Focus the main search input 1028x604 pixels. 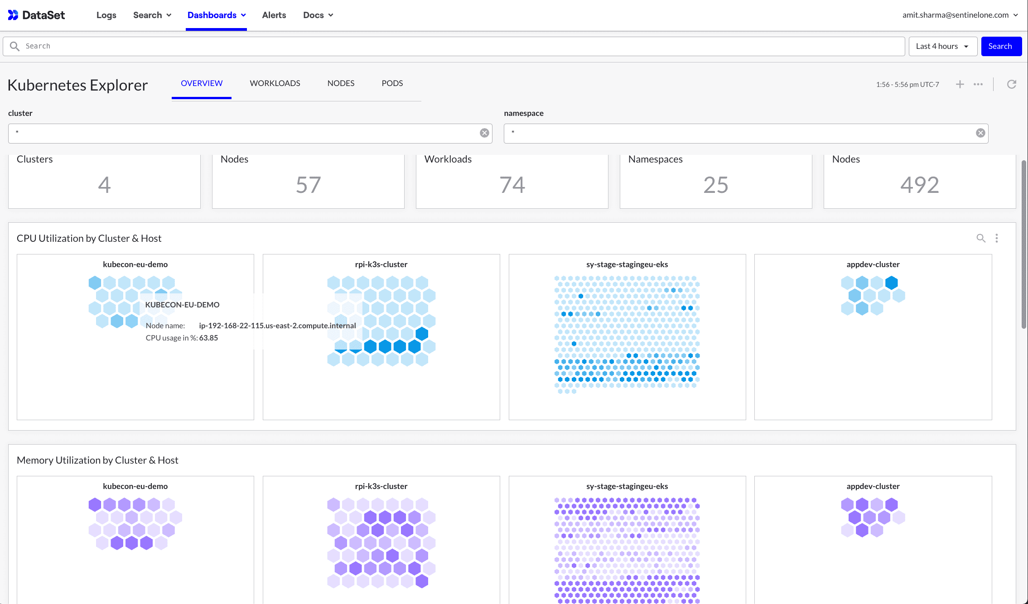[454, 46]
